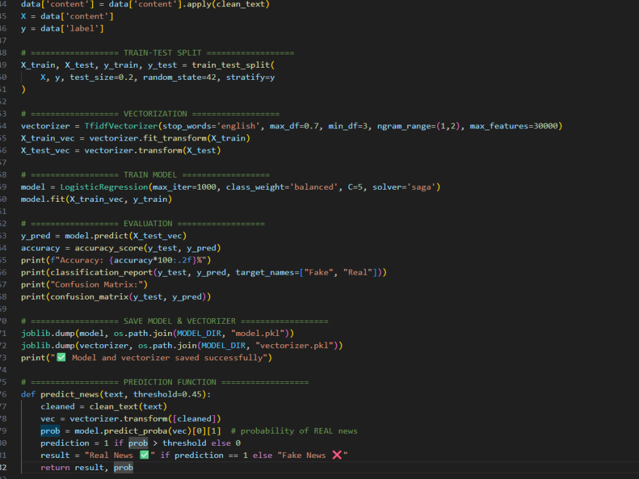This screenshot has width=639, height=479.
Task: Click the 'SAVE MODEL & VECTORIZER' comment heading
Action: coord(180,321)
